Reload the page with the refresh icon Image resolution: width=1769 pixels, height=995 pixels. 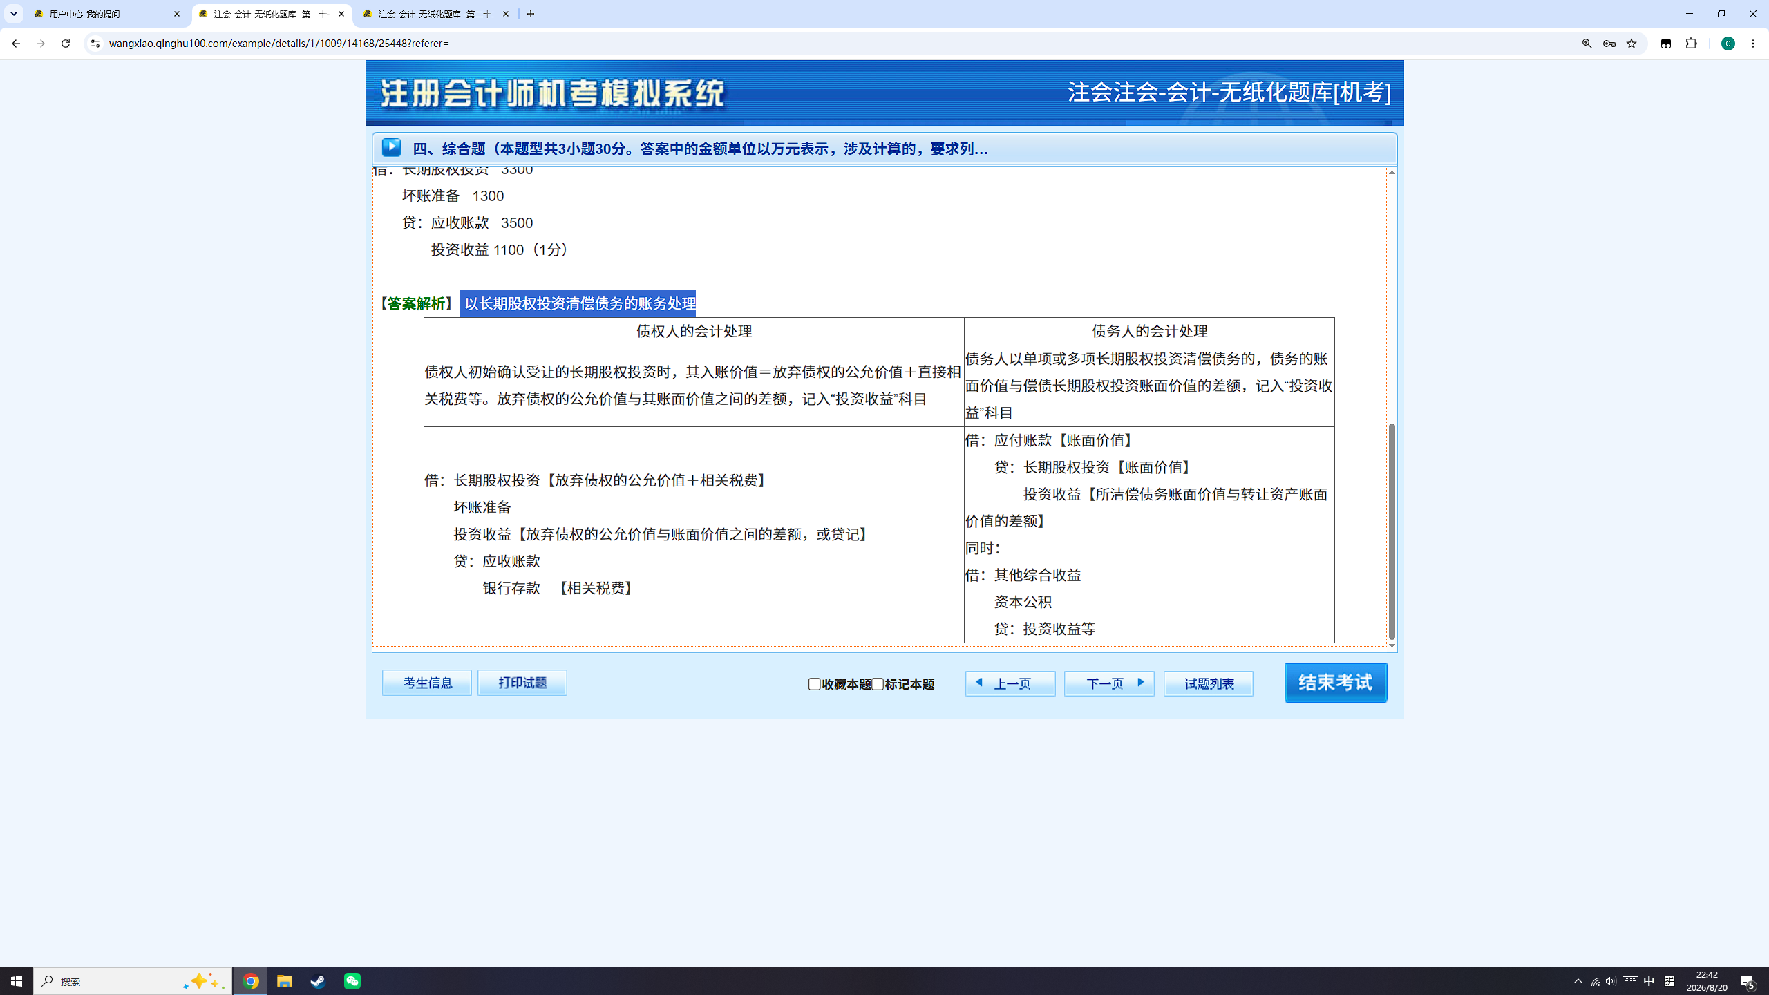66,44
